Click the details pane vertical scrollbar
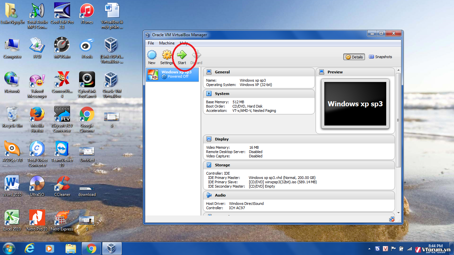The height and width of the screenshot is (255, 454). 398,120
